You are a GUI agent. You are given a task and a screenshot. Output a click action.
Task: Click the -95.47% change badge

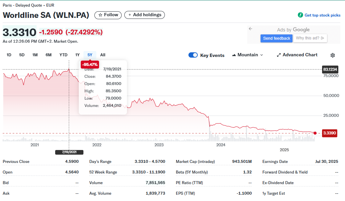(90, 65)
